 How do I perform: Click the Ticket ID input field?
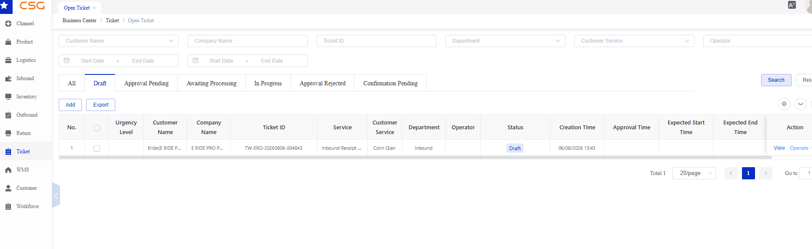point(377,41)
